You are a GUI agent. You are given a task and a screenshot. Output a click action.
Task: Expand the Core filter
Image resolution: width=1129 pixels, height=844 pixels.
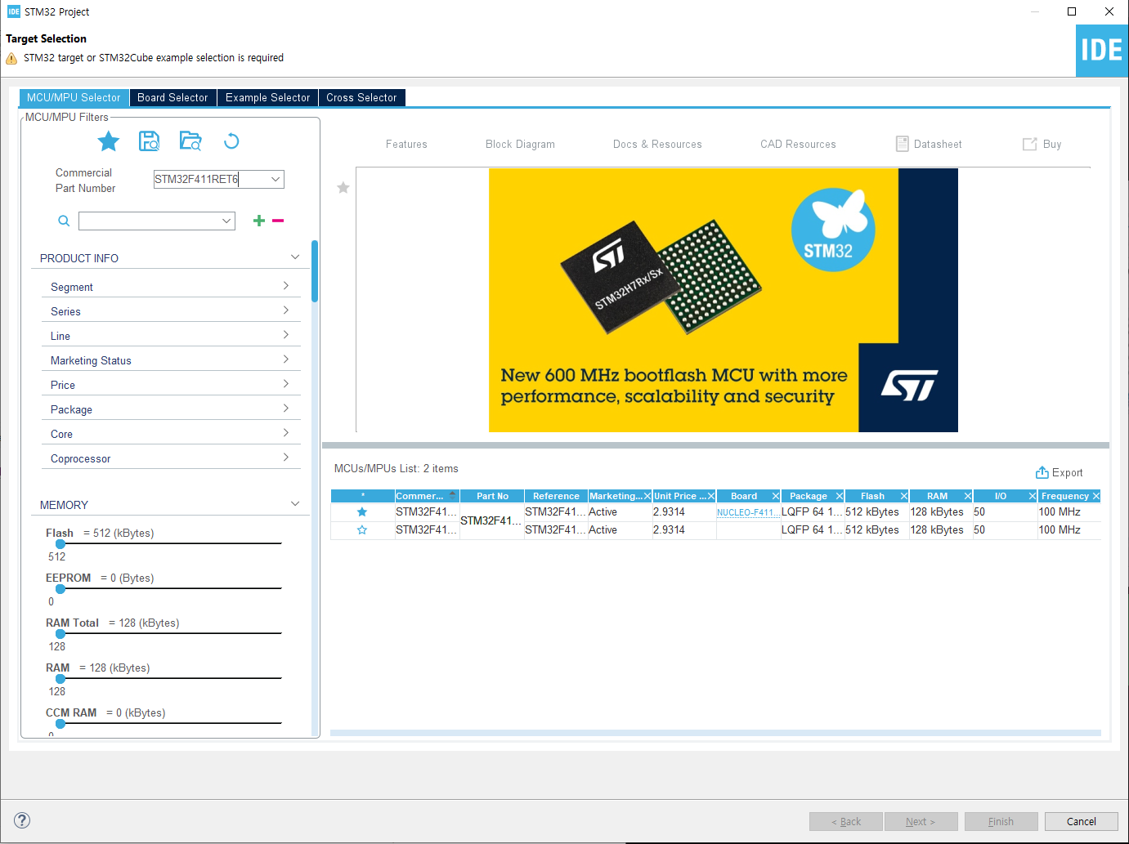click(x=285, y=433)
